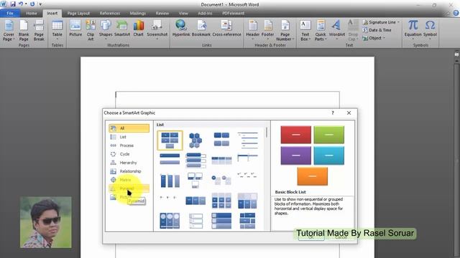This screenshot has width=460, height=258.
Task: Open the Table insert tool
Action: point(57,30)
